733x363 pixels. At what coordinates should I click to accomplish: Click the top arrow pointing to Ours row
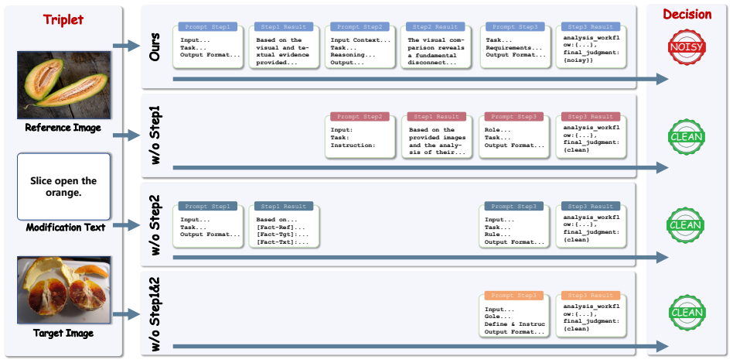[127, 46]
